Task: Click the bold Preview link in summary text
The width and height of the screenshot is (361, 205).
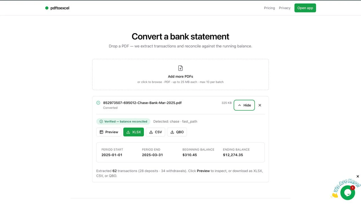Action: point(203,171)
